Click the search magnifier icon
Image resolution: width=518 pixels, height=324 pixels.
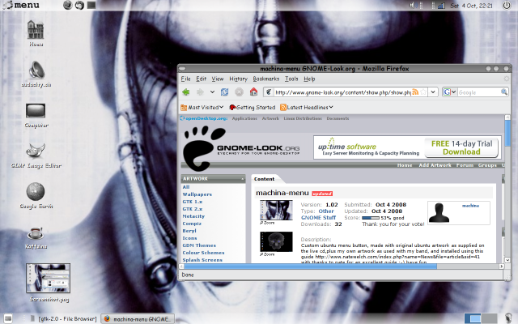[504, 92]
